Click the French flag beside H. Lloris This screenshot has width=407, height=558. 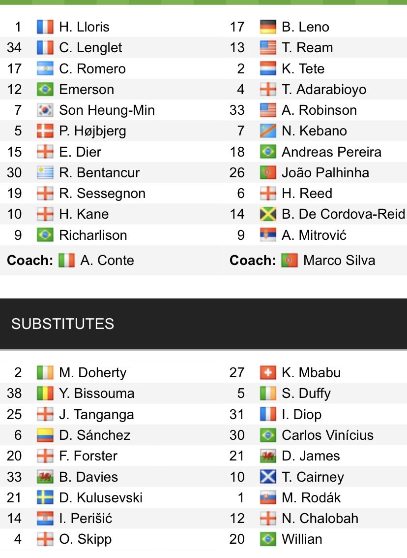tap(45, 27)
